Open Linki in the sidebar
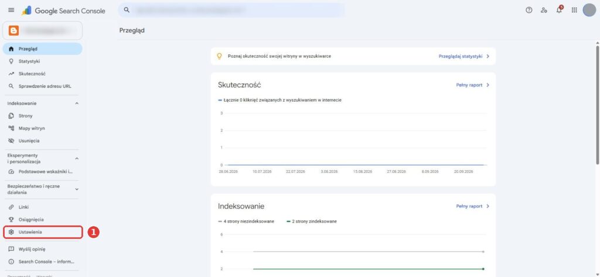The height and width of the screenshot is (277, 600). click(x=42, y=207)
